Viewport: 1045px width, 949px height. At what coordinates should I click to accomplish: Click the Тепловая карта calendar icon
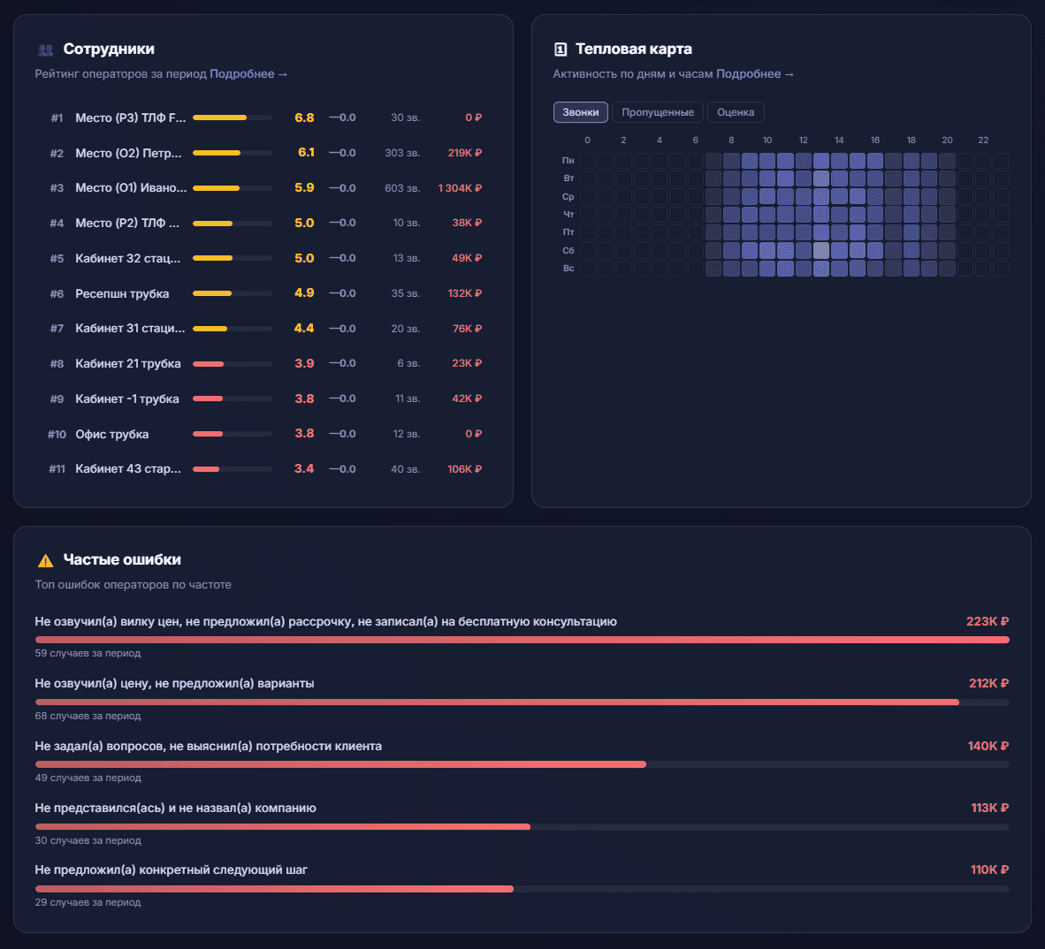(560, 49)
